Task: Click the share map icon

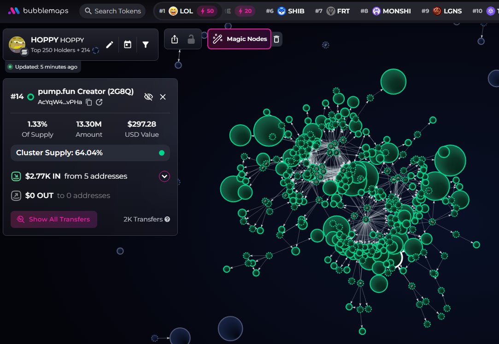Action: click(174, 40)
